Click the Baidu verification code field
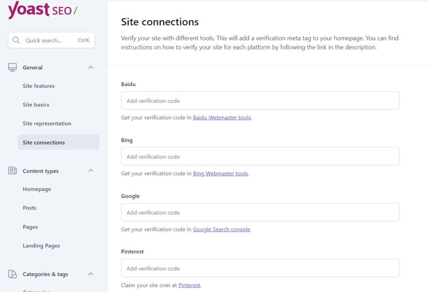429x292 pixels. pos(260,100)
